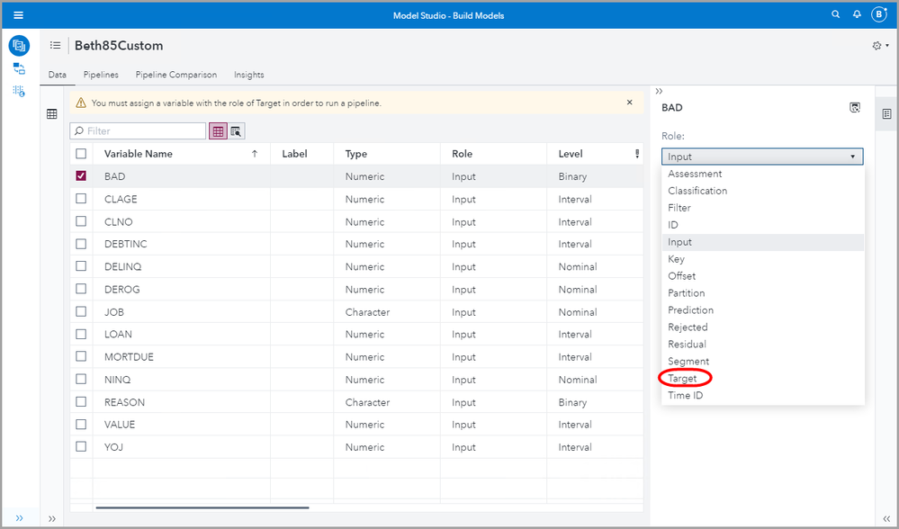This screenshot has width=899, height=529.
Task: Switch to table view icon beside filter
Action: coord(218,131)
